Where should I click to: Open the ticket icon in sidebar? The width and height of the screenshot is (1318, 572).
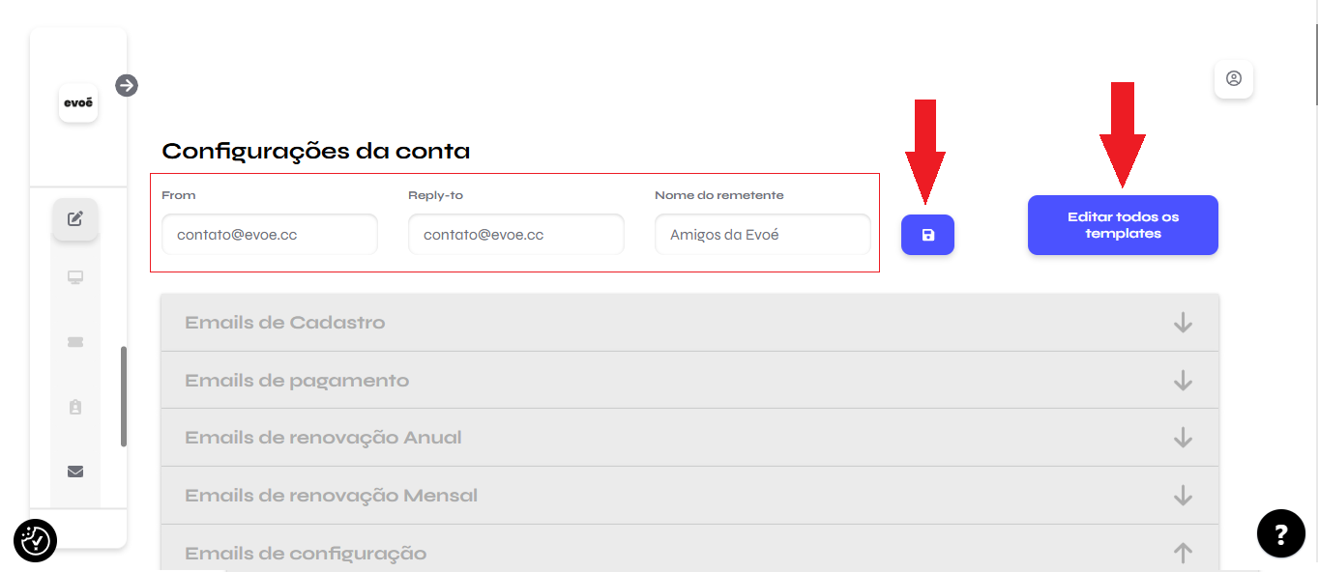(x=75, y=342)
